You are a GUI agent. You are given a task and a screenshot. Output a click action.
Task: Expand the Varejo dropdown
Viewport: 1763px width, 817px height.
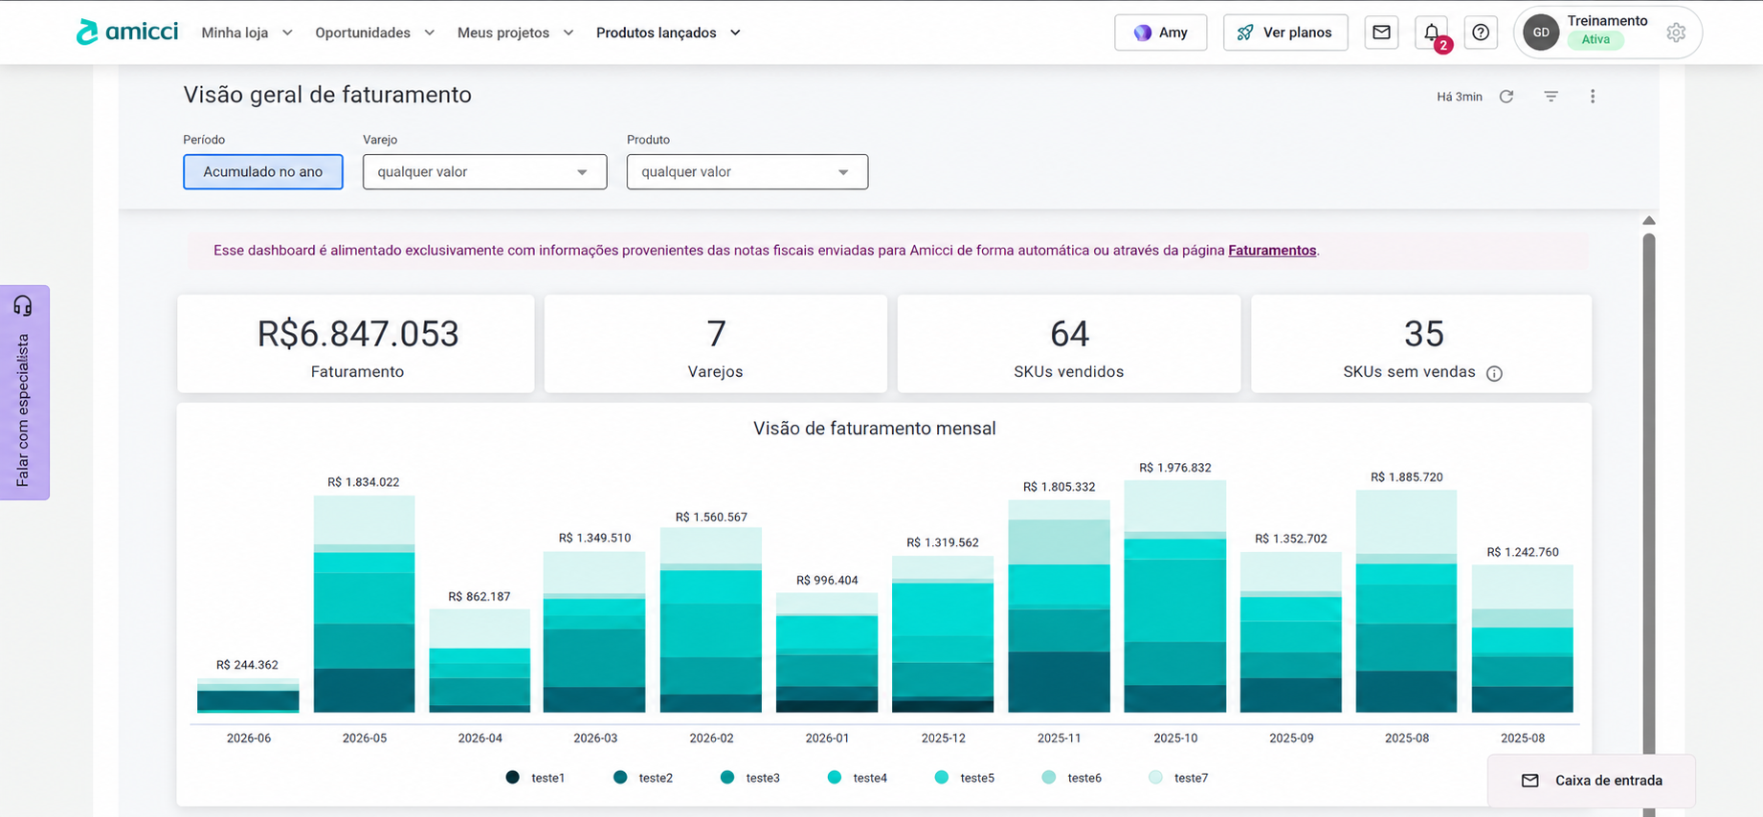[484, 172]
